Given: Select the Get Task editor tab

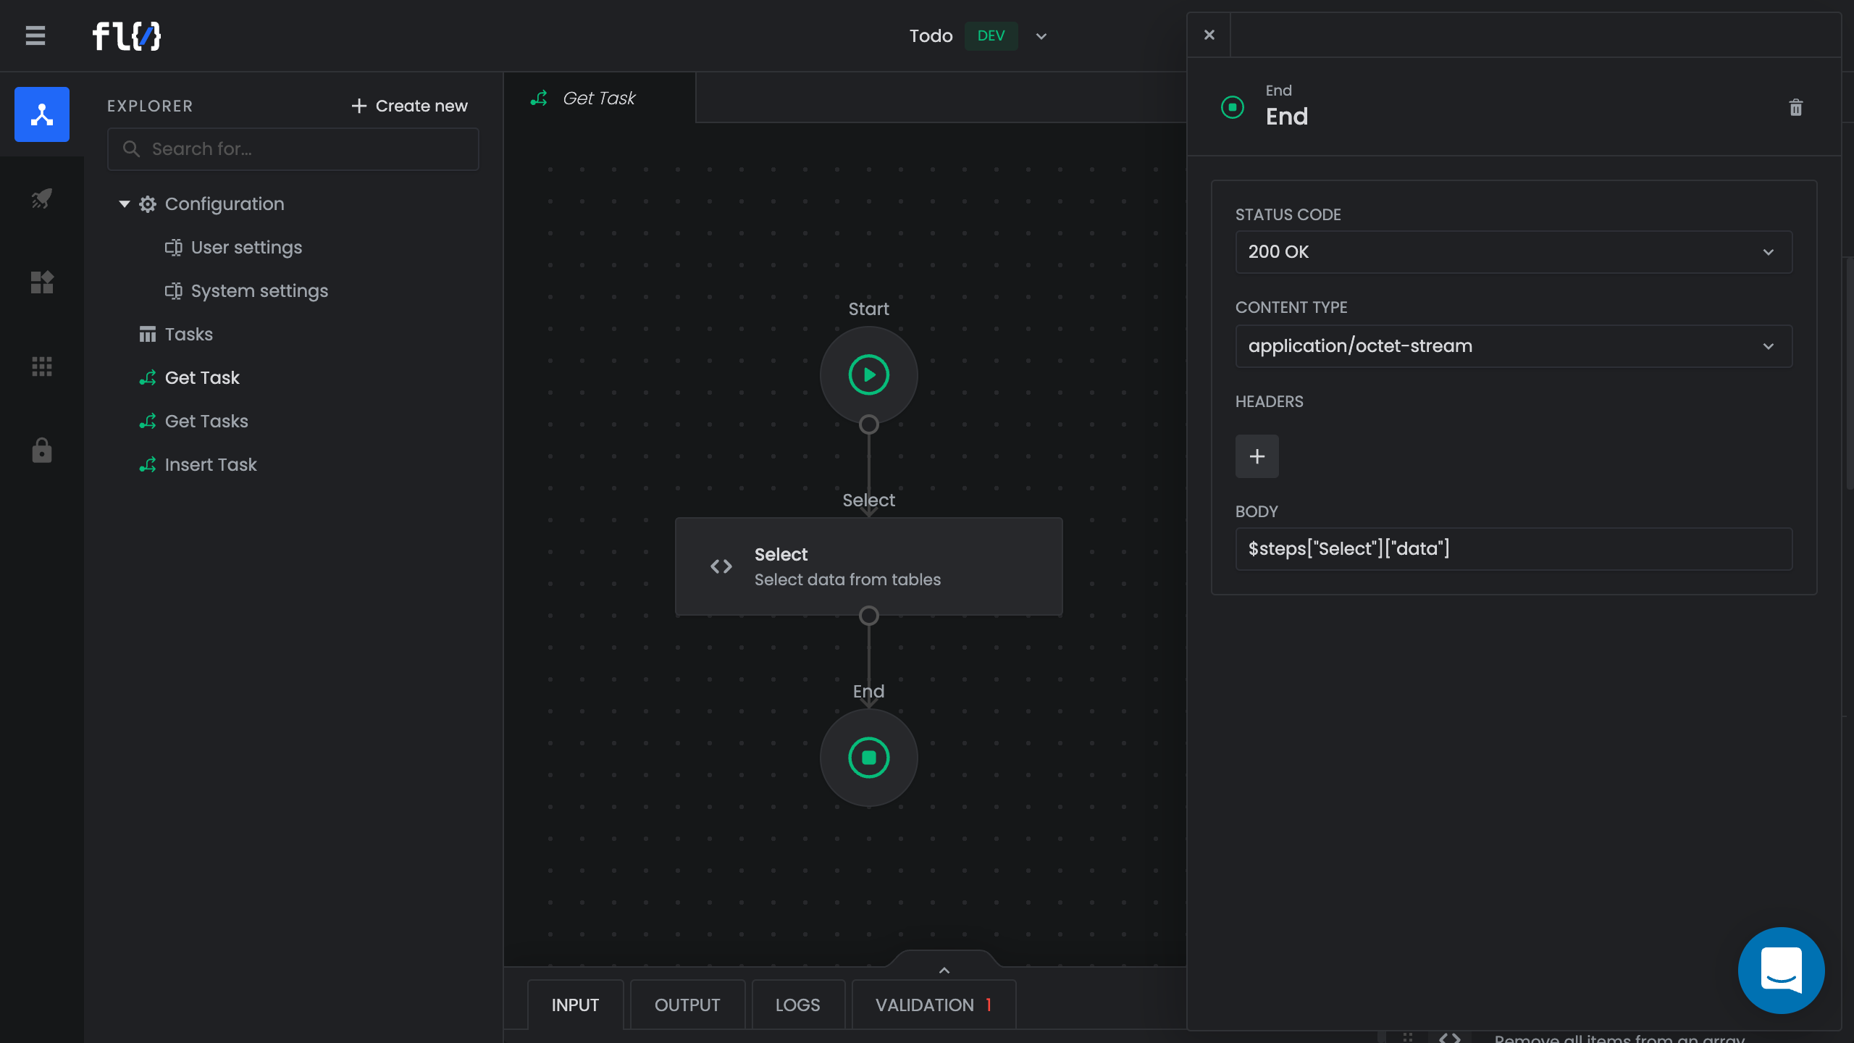Looking at the screenshot, I should pos(600,98).
